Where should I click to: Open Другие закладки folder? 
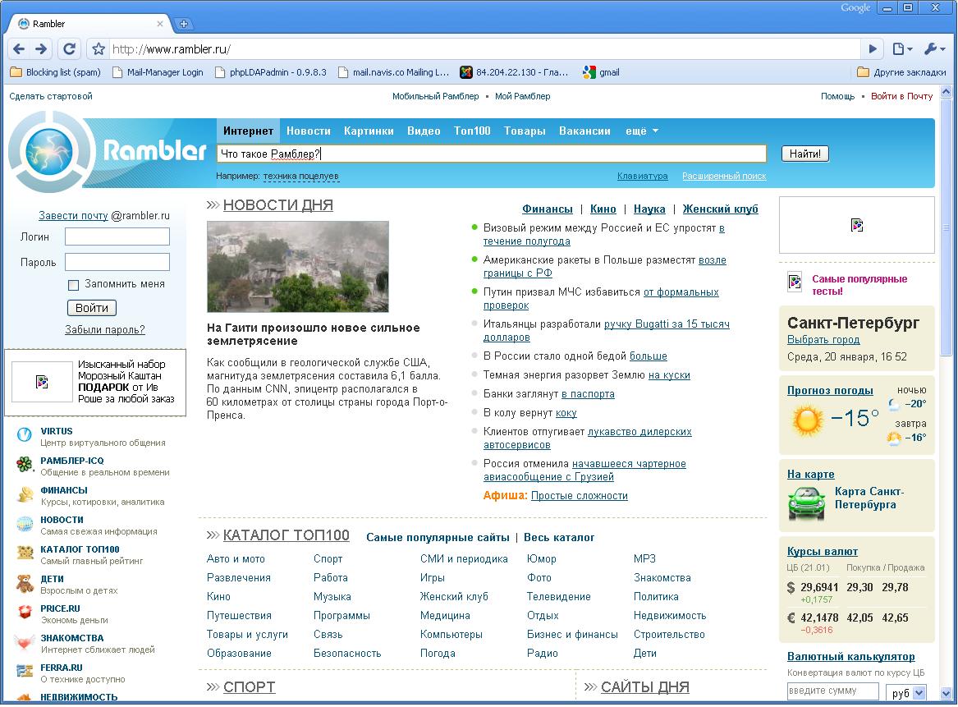point(902,72)
